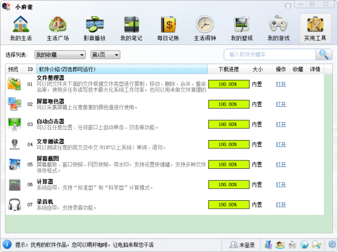Screen dimensions: 338x252
Task: Expand the 我的收藏 list dropdown
Action: click(60, 55)
